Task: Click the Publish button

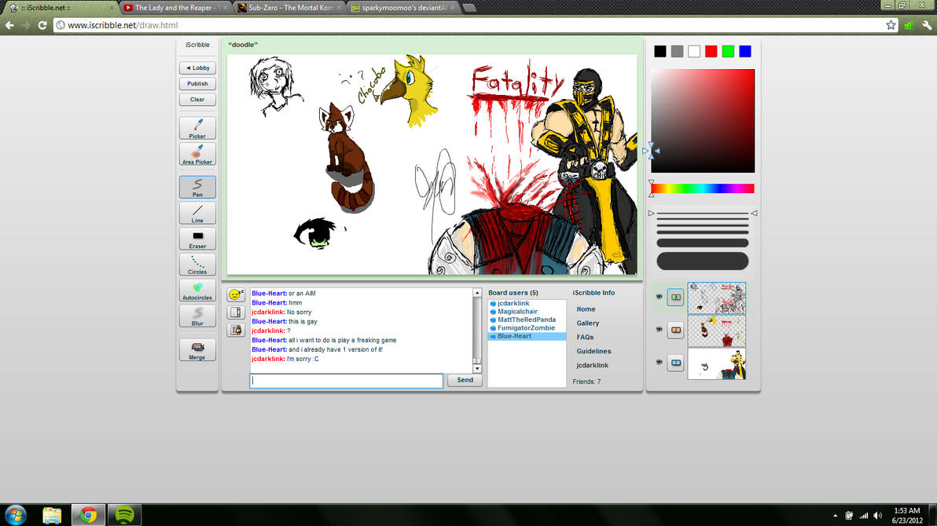Action: 197,83
